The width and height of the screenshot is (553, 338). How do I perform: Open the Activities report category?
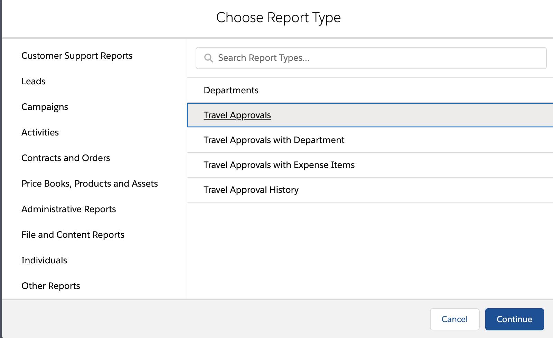pos(40,132)
